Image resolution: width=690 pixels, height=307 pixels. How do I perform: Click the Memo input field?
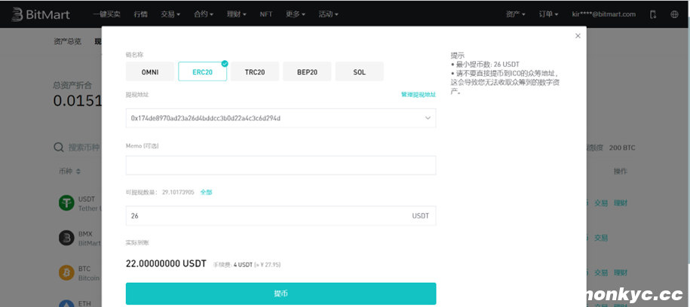[281, 166]
